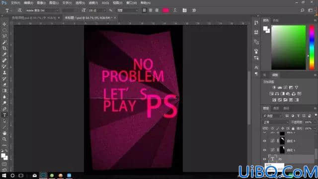Toggle lock transparent pixels
Screen dimensions: 318x179
coord(272,128)
